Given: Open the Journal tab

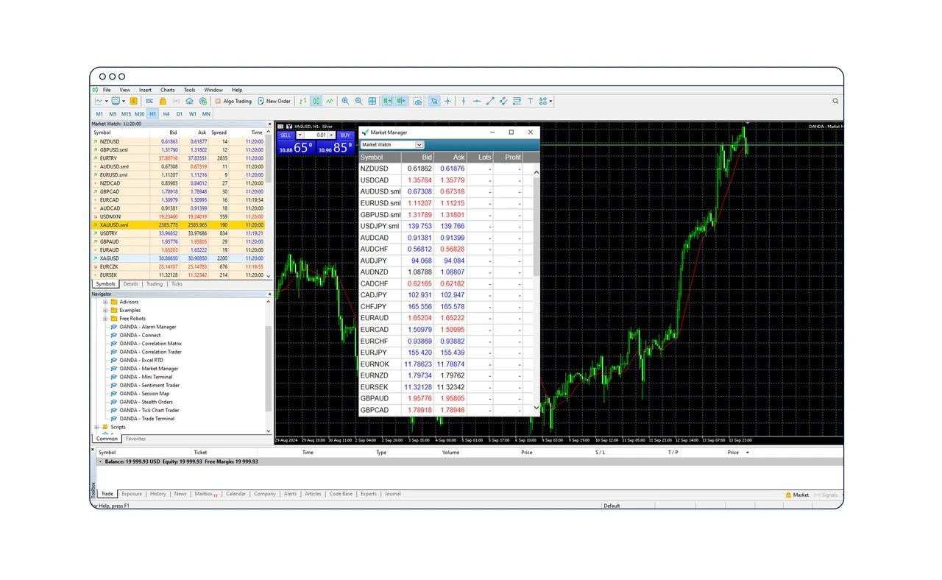Looking at the screenshot, I should [392, 494].
